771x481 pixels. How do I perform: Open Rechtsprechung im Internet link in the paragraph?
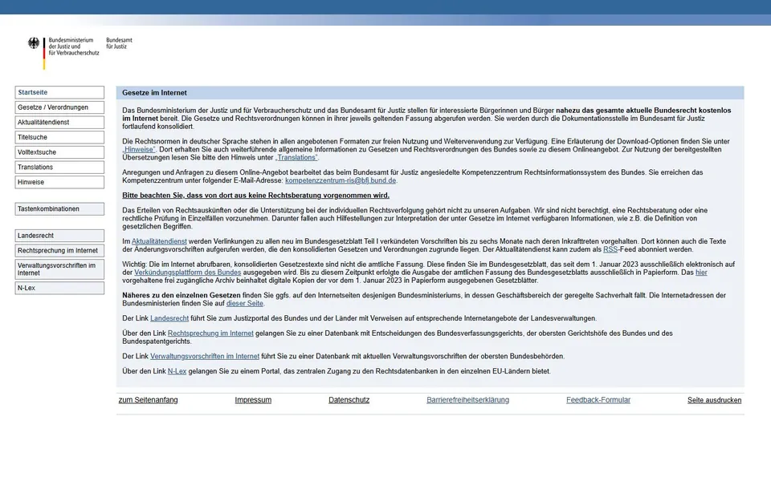[210, 333]
